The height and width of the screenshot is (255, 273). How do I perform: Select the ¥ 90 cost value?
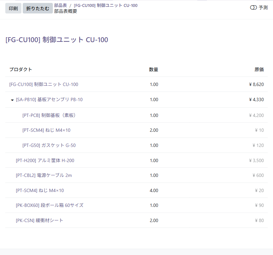tap(260, 205)
